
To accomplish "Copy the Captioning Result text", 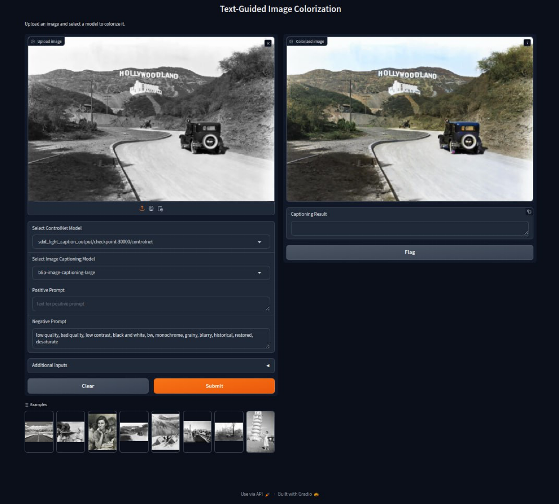I will click(529, 212).
